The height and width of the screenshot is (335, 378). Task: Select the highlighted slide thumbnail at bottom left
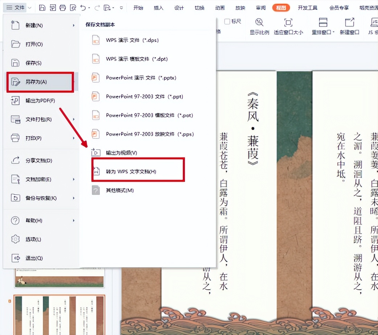(x=59, y=315)
